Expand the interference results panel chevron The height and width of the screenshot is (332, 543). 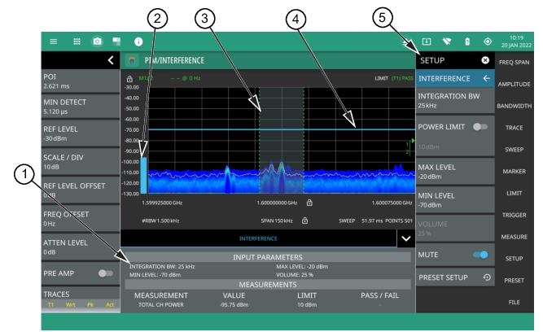point(405,238)
